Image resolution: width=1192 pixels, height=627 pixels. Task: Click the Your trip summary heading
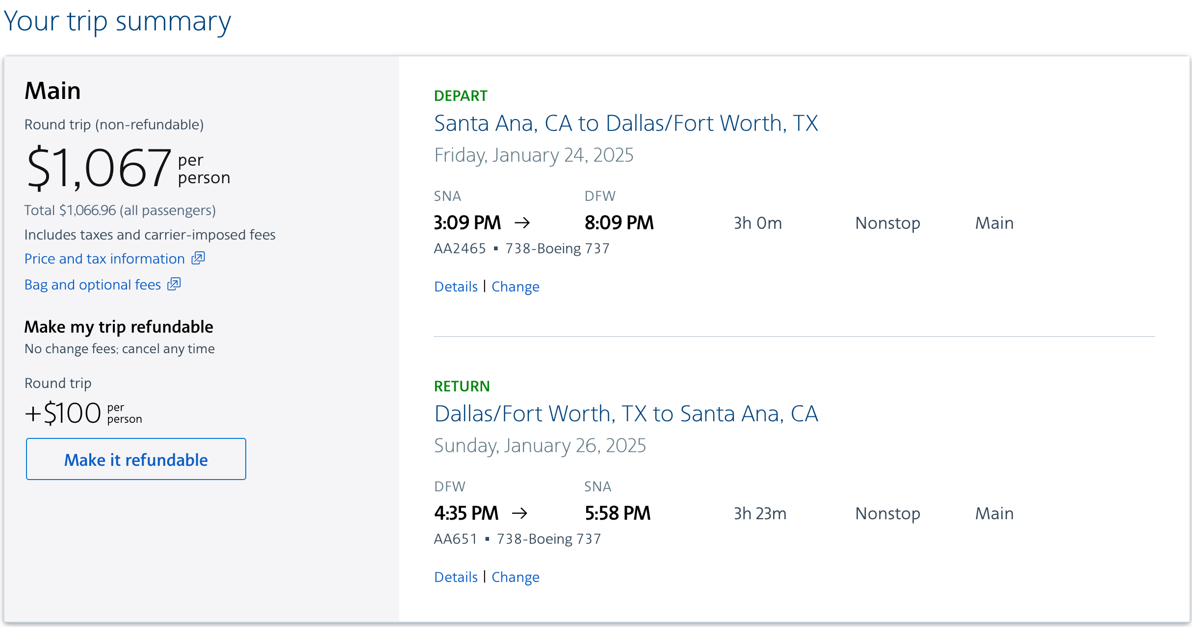(117, 21)
